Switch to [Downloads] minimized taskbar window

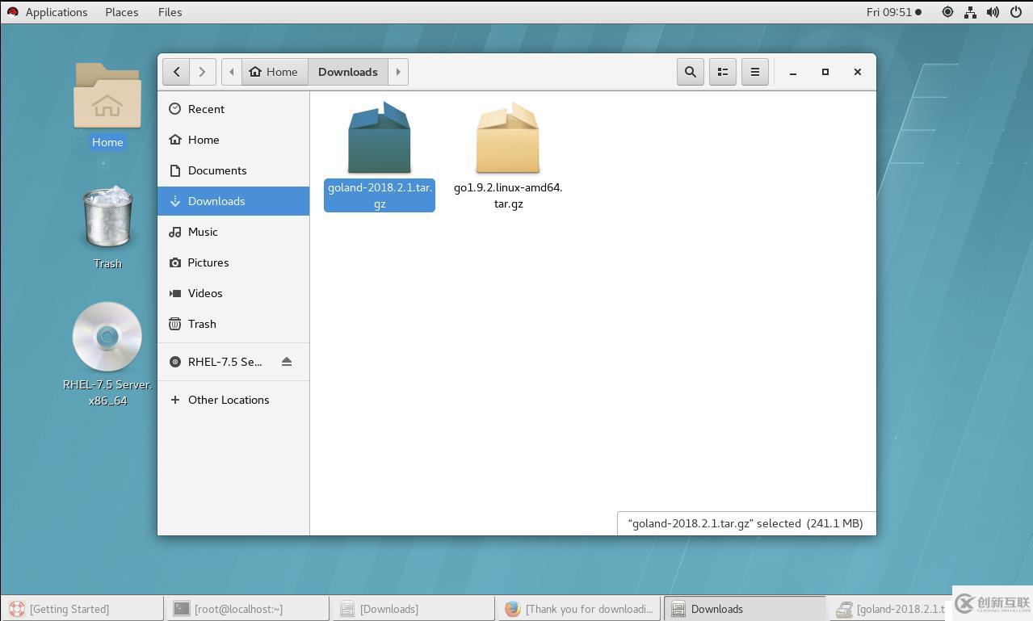pos(414,609)
